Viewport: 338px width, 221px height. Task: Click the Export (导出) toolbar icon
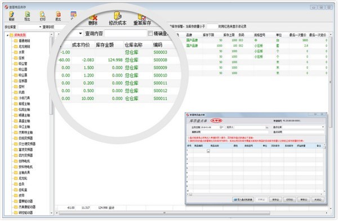tap(28, 15)
